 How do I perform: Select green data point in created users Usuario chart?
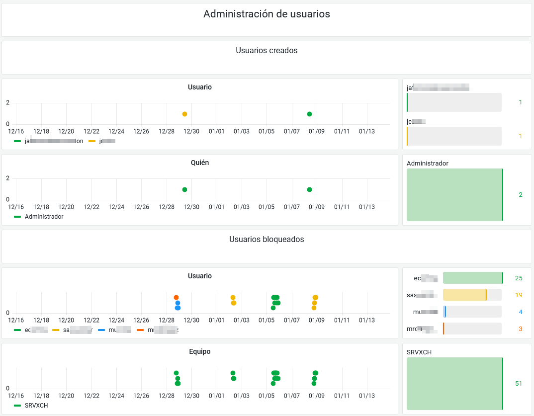[309, 114]
